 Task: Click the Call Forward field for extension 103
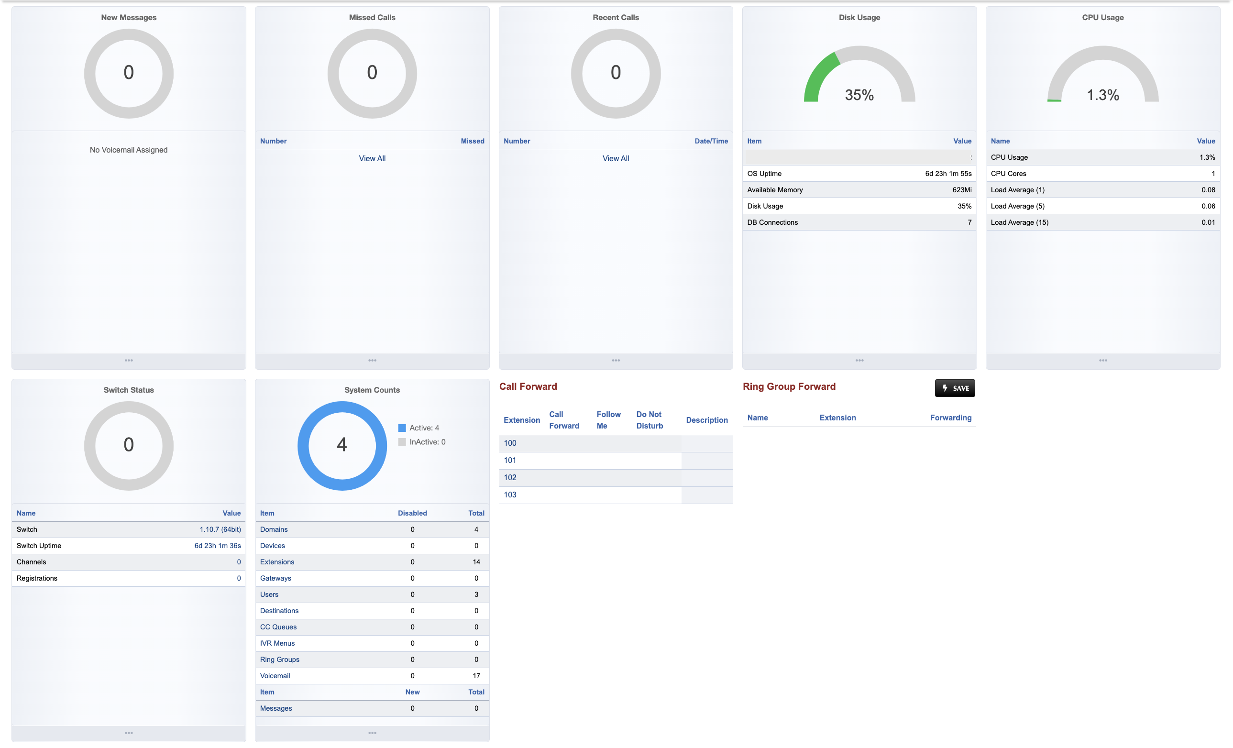coord(564,495)
